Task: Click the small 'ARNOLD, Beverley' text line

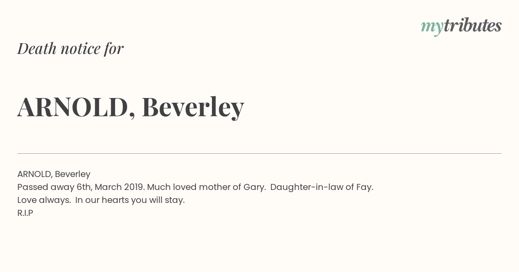Action: click(x=54, y=174)
